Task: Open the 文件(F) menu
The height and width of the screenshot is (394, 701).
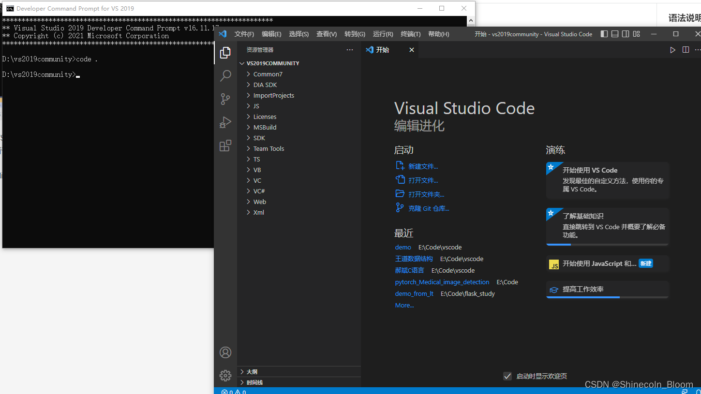Action: pos(244,34)
